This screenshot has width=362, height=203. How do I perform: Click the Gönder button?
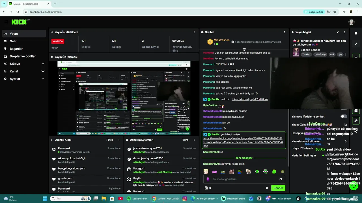point(278,188)
